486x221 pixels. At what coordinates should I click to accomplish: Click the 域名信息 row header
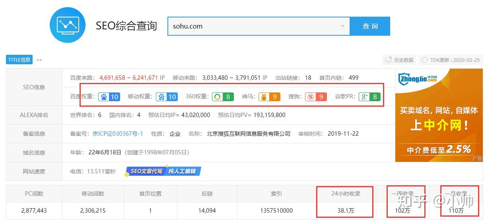point(34,152)
